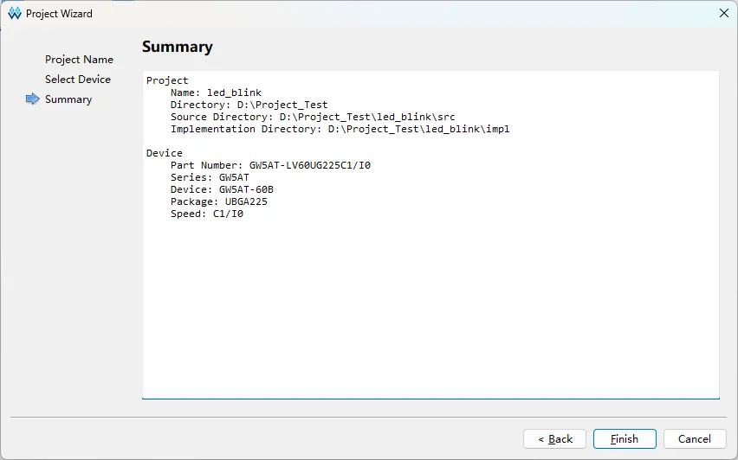Go back with the Back button
The image size is (738, 460).
tap(555, 439)
